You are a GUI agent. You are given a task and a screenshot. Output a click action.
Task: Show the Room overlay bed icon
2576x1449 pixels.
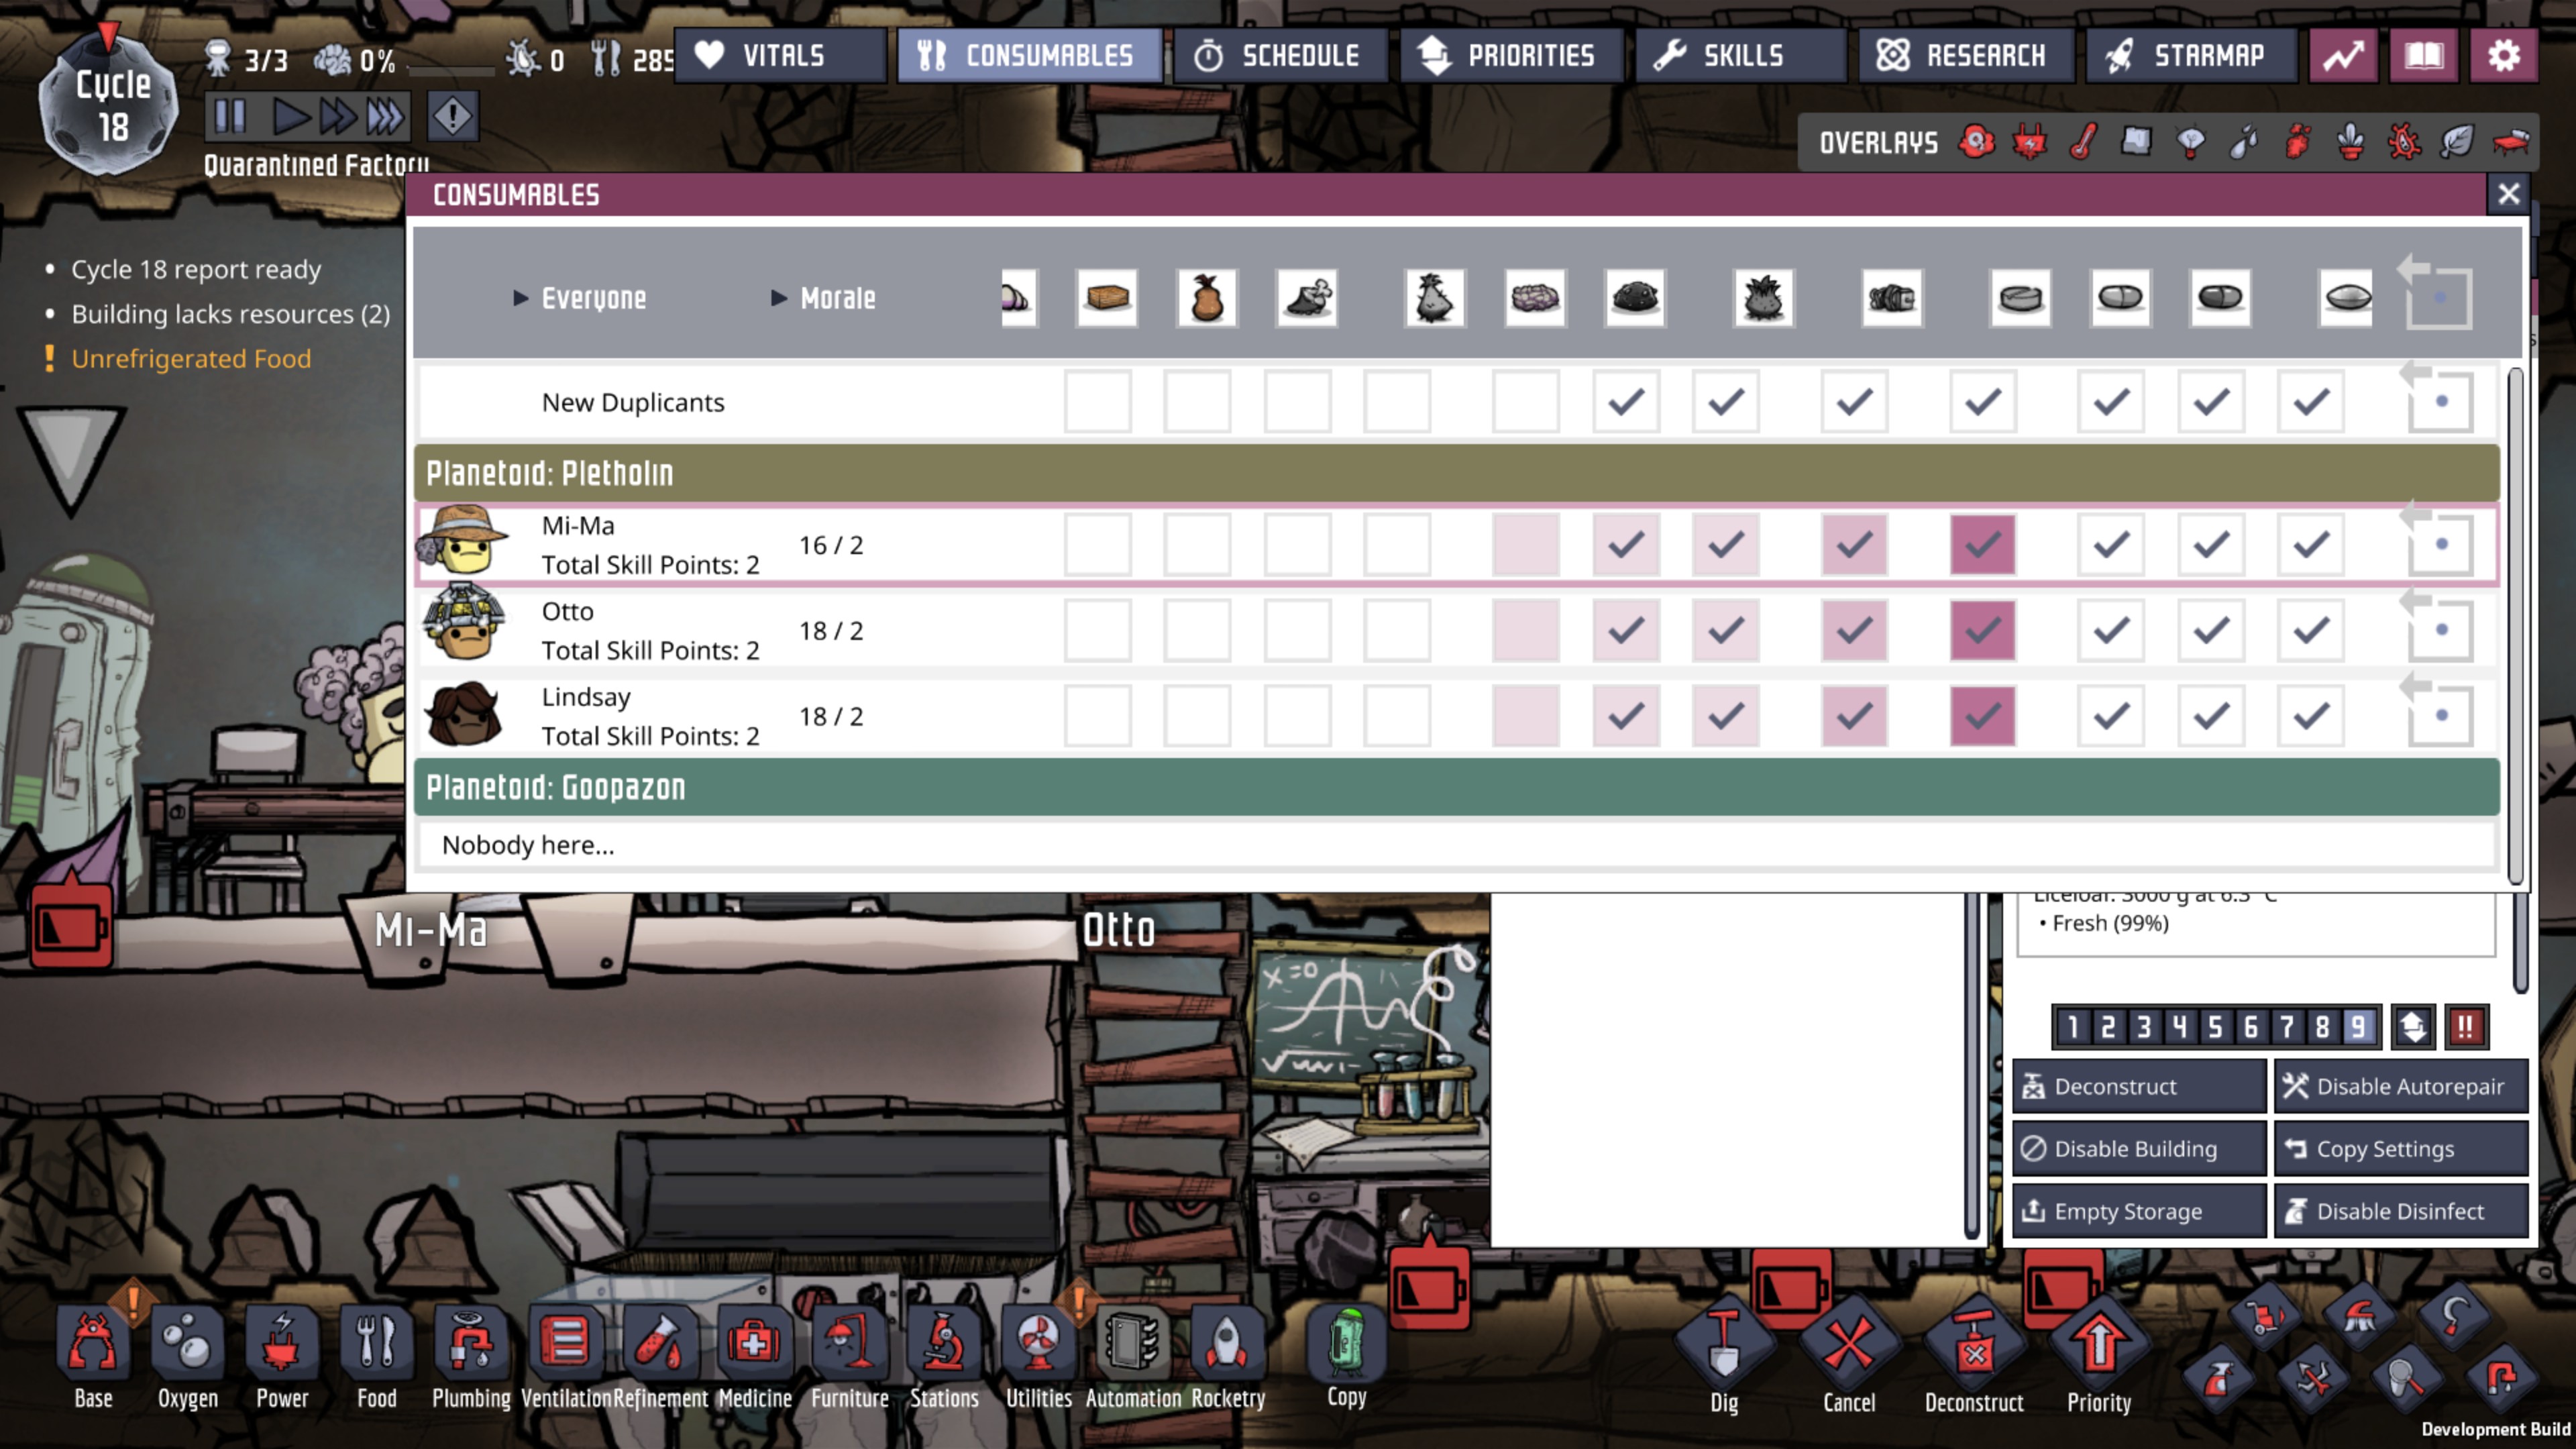[2511, 142]
